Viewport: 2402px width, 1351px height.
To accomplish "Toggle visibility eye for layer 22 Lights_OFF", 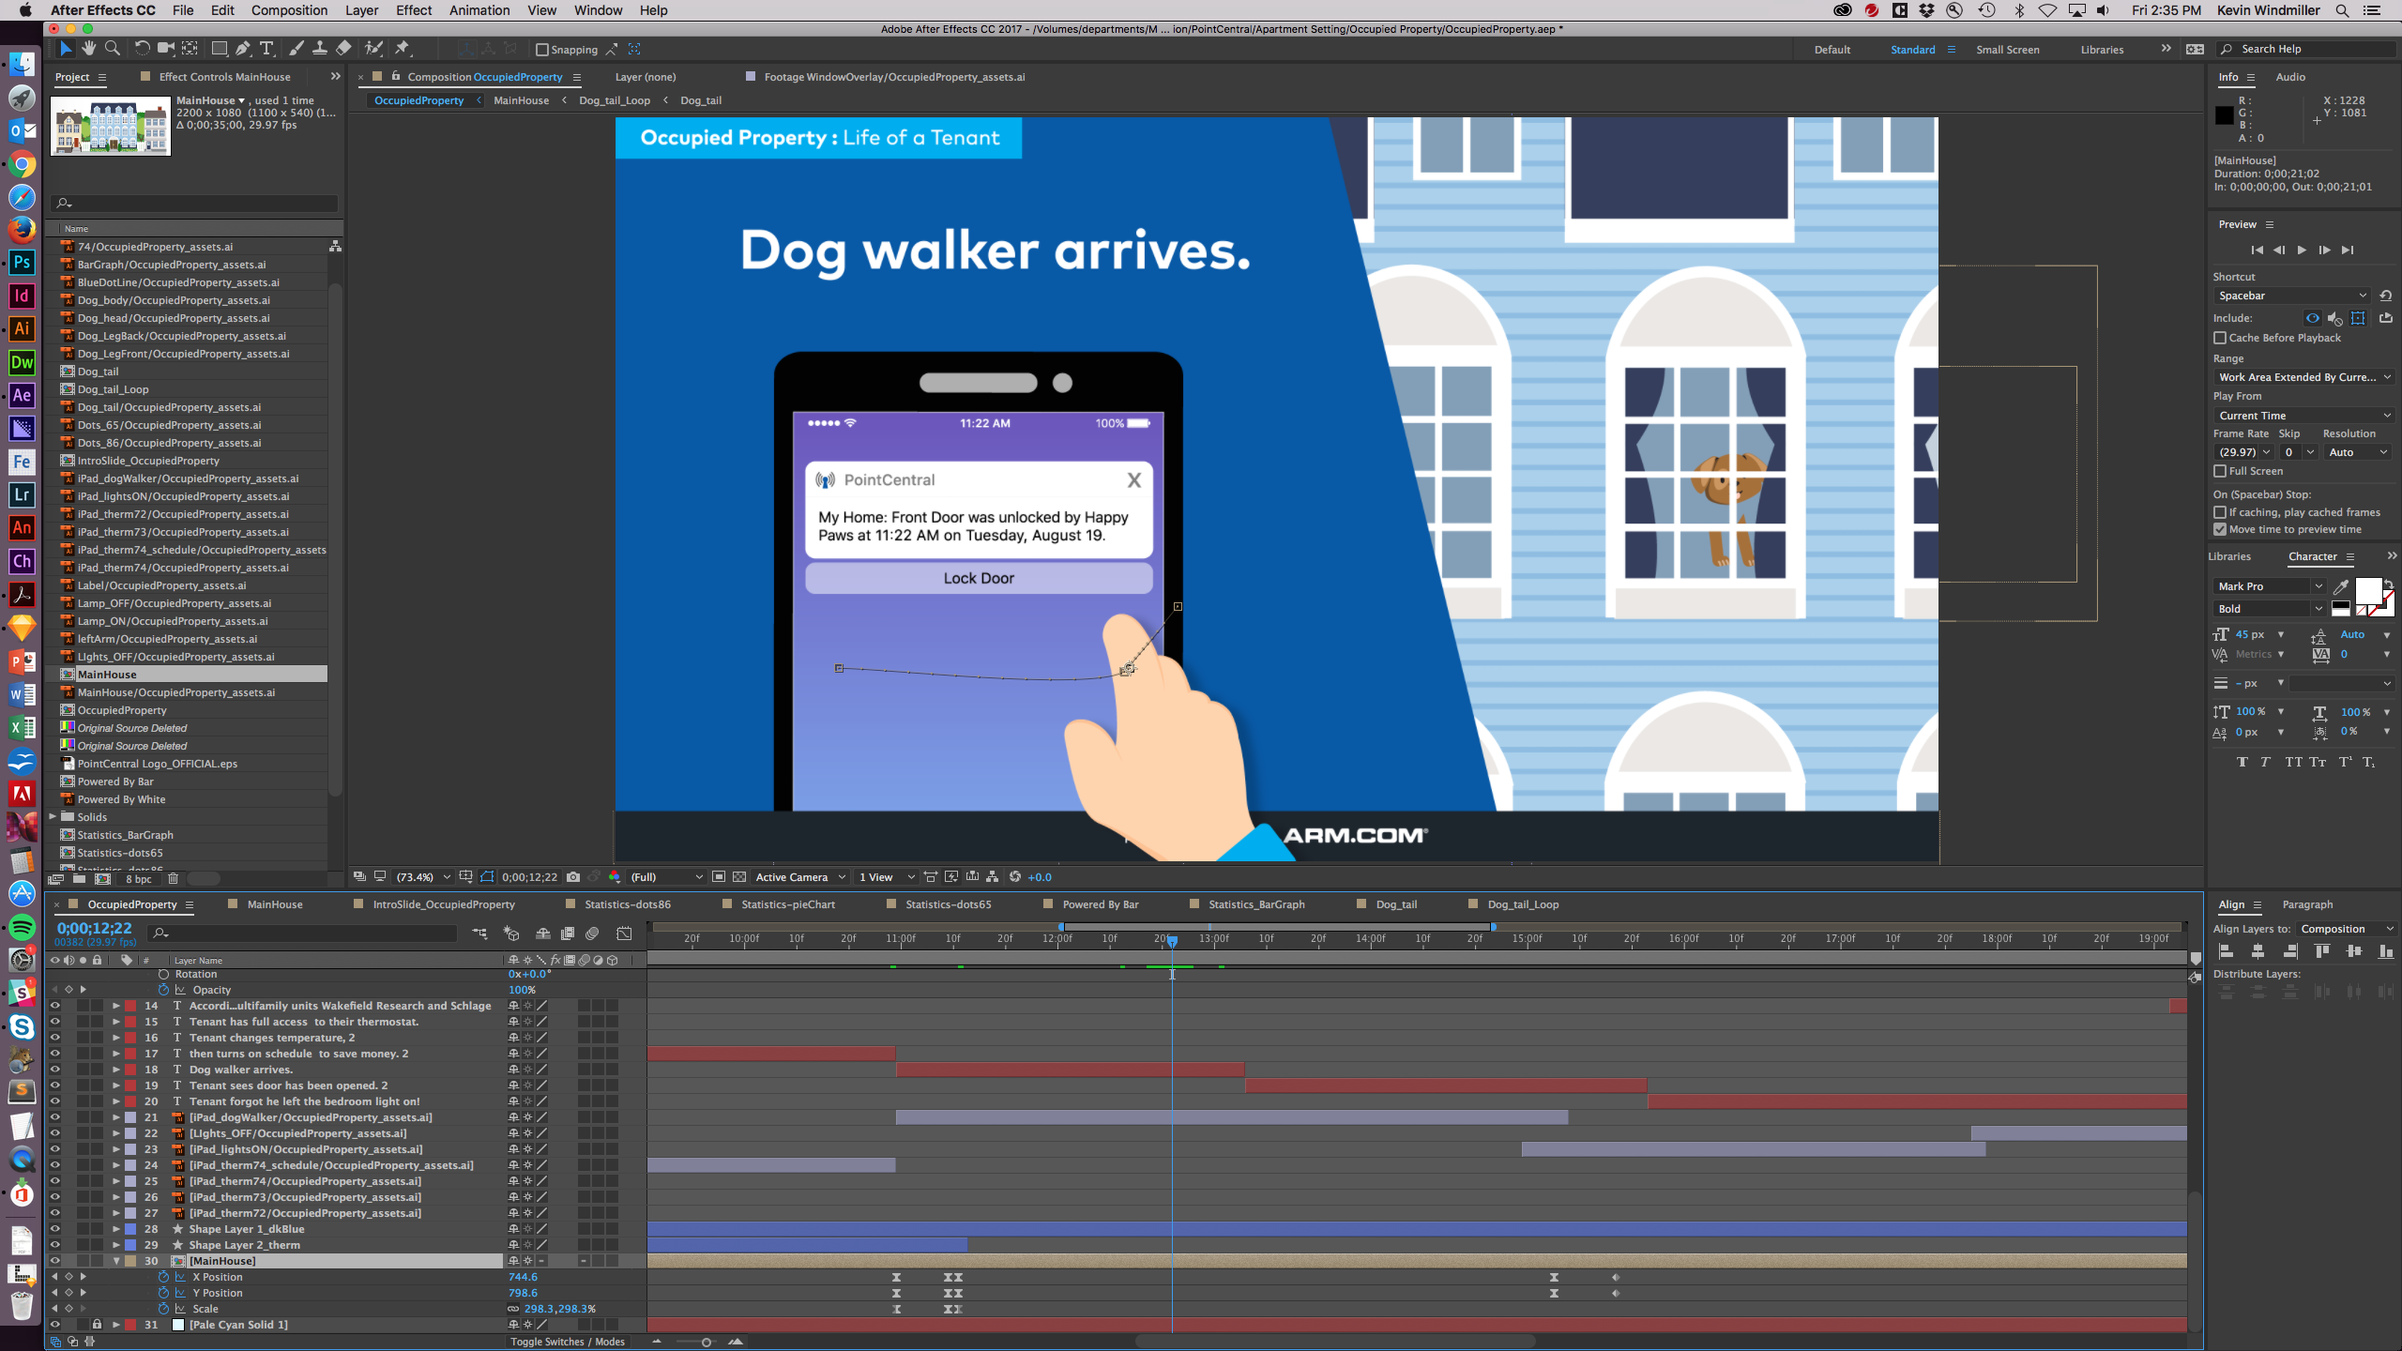I will click(54, 1131).
